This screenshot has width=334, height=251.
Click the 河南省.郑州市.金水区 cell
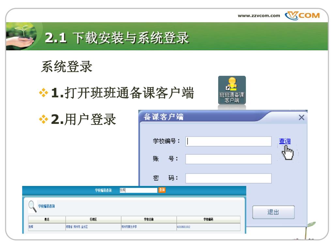pos(93,227)
